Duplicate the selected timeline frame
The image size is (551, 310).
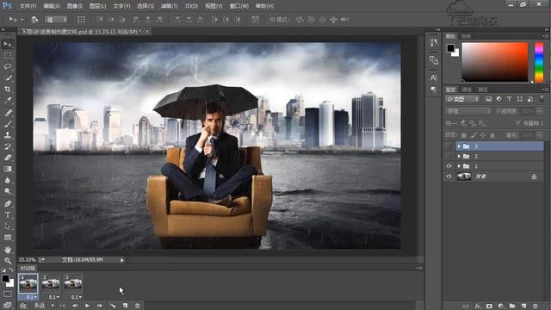pos(125,306)
